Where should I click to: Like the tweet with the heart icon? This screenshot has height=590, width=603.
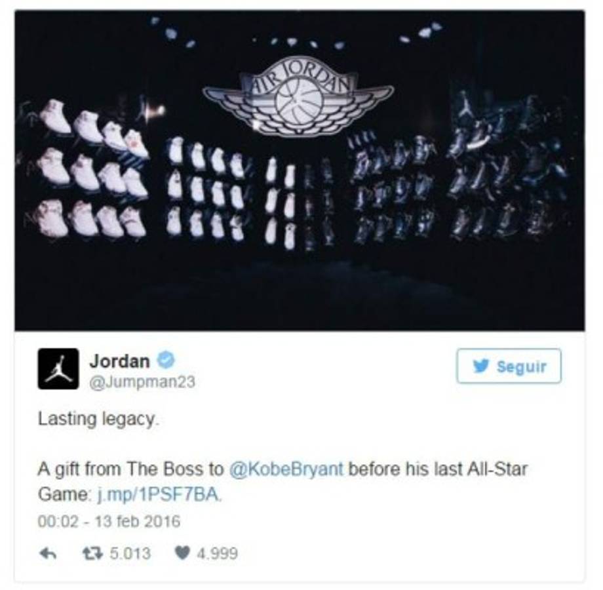tap(182, 553)
